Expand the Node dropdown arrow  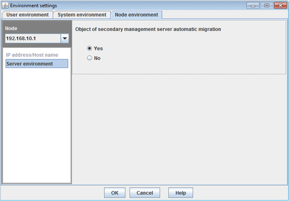[x=65, y=38]
